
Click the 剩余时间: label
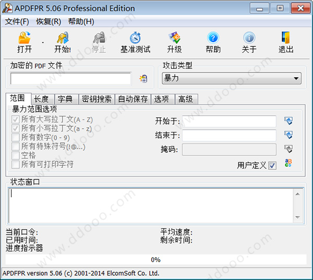(176, 240)
